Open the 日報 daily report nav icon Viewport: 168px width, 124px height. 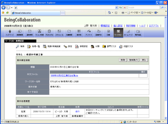(x=109, y=33)
